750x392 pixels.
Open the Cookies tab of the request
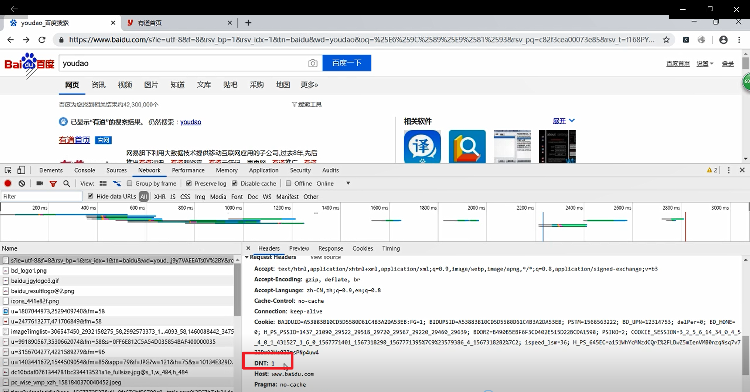[x=363, y=248]
